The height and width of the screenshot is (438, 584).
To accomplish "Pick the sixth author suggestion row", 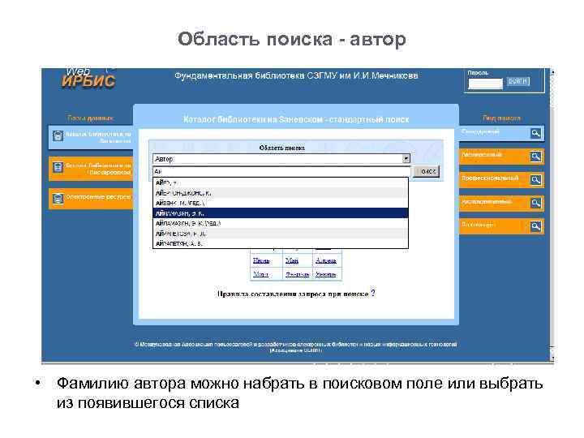I will (281, 233).
